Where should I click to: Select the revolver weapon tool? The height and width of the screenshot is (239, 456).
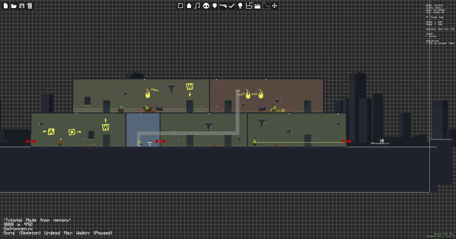(223, 6)
